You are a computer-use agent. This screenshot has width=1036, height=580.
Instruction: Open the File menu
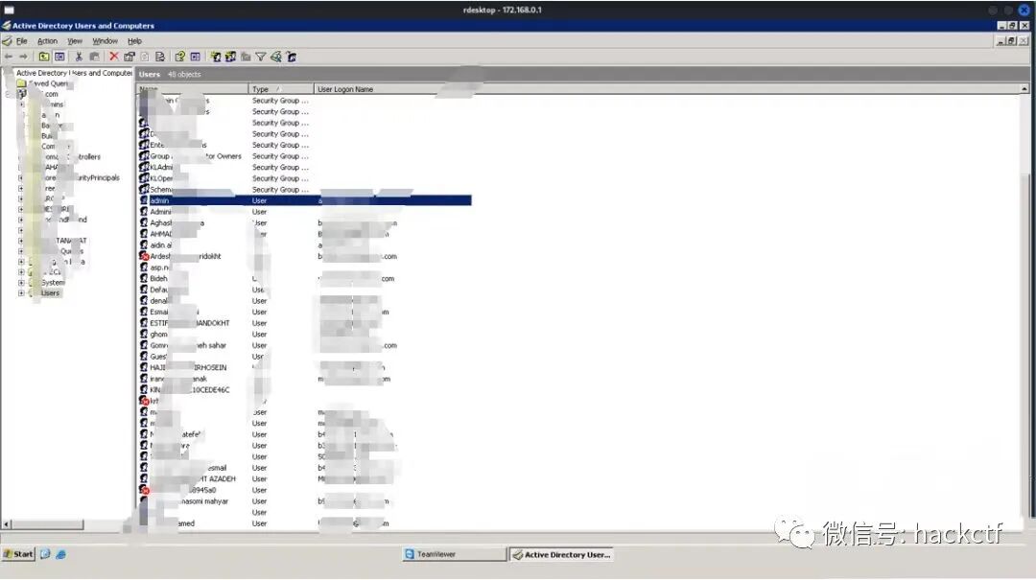coord(22,41)
